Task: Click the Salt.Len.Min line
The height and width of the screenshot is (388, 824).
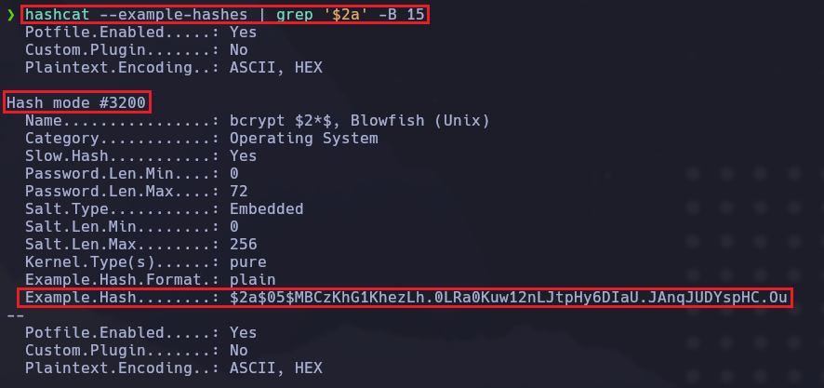Action: 131,226
